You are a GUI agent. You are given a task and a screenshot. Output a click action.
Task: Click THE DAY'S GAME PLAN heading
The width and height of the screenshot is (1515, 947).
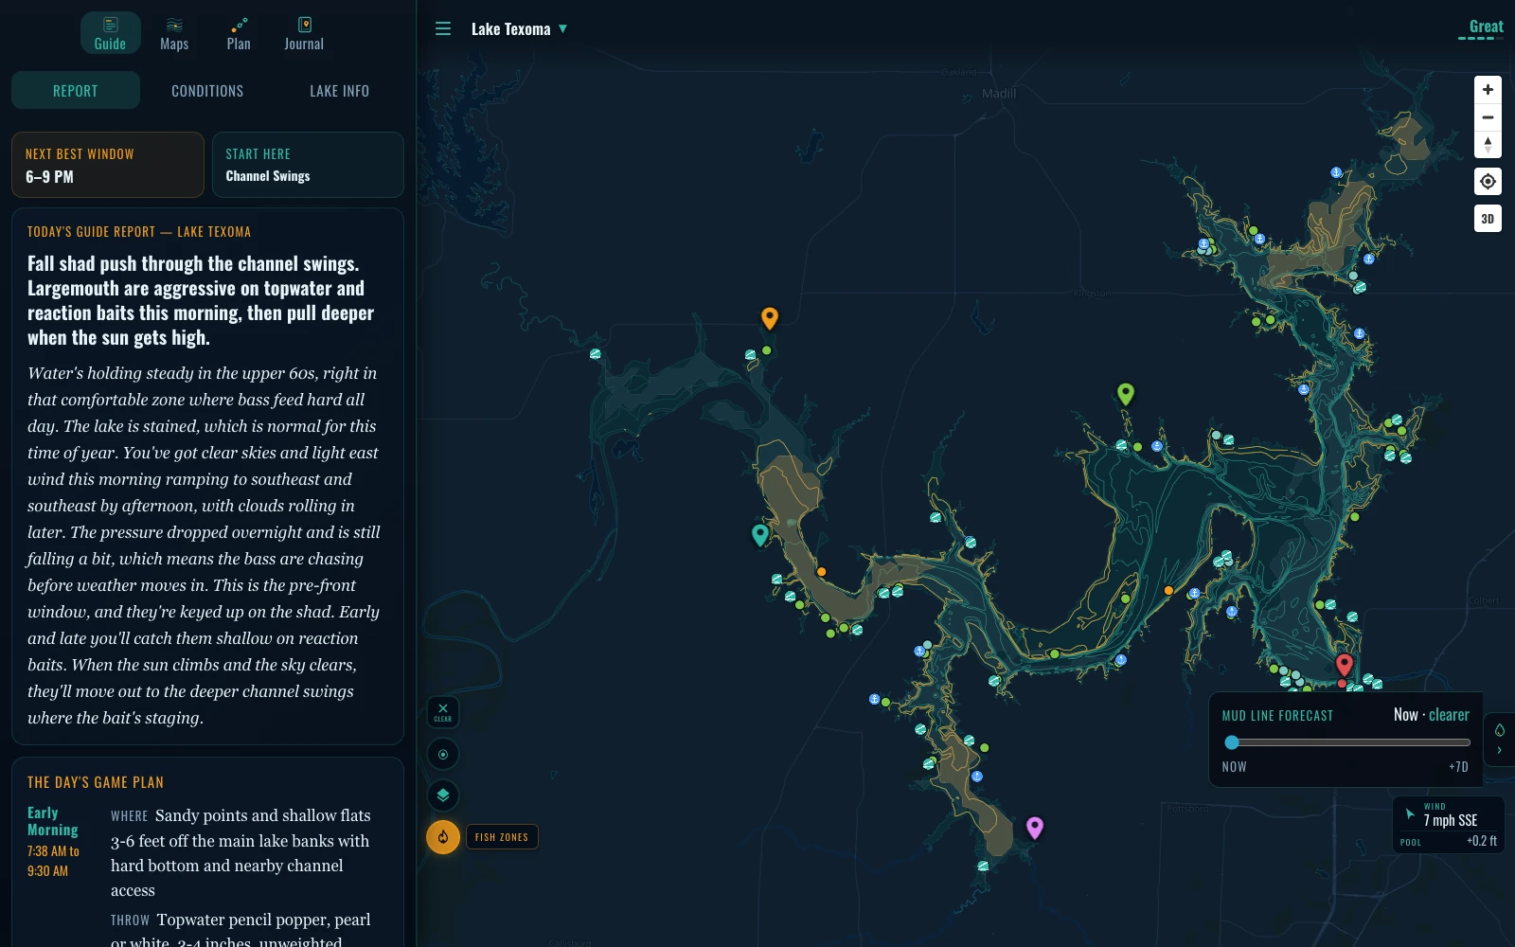click(x=96, y=782)
